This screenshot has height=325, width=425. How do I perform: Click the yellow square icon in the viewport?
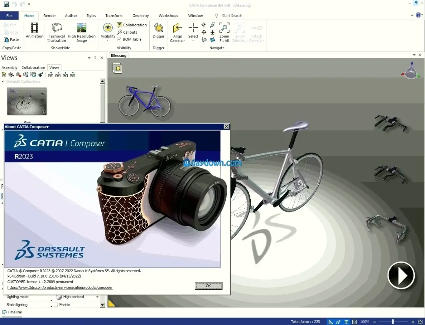pyautogui.click(x=118, y=68)
